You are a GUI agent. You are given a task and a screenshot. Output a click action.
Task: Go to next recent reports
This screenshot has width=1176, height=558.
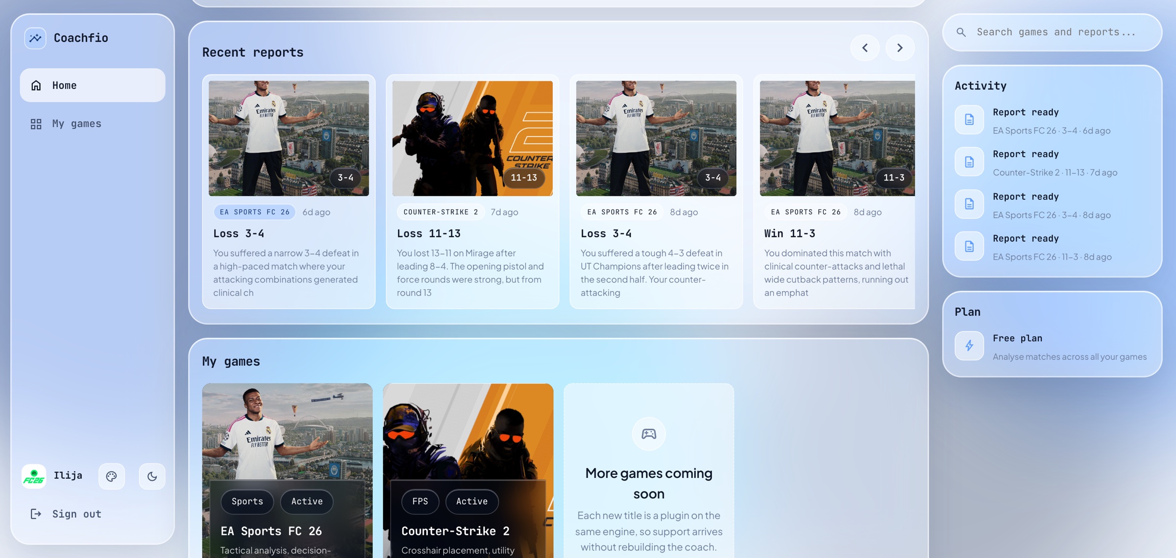(x=900, y=48)
